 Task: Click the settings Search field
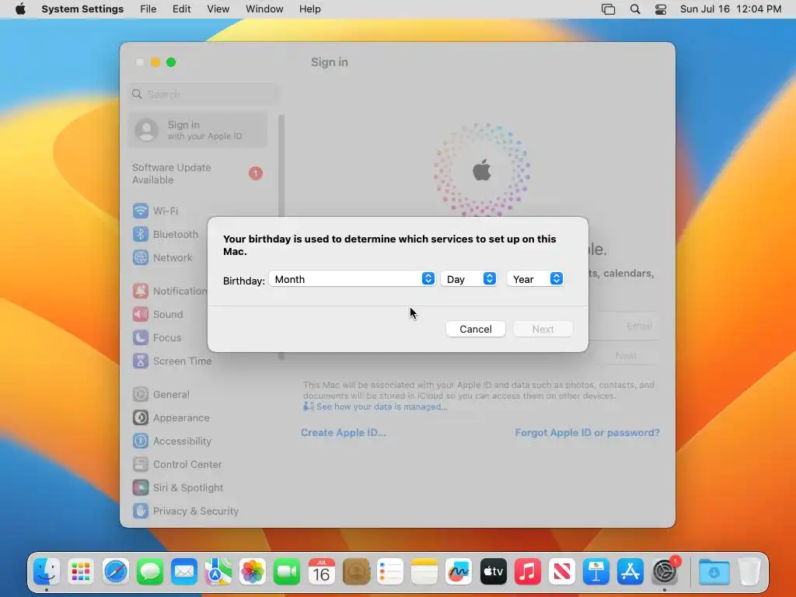(203, 94)
